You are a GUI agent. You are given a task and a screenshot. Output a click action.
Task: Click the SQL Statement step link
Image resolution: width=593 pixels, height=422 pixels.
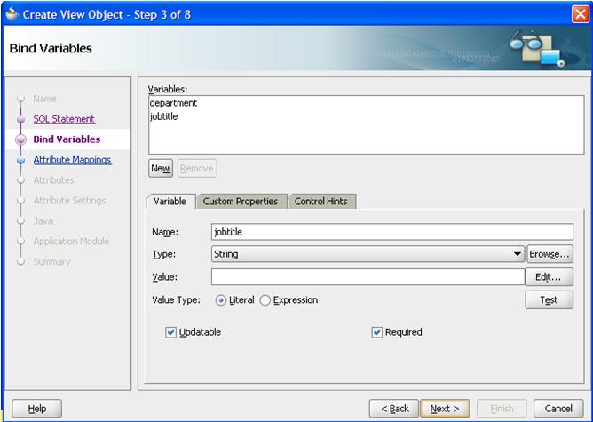click(x=64, y=119)
